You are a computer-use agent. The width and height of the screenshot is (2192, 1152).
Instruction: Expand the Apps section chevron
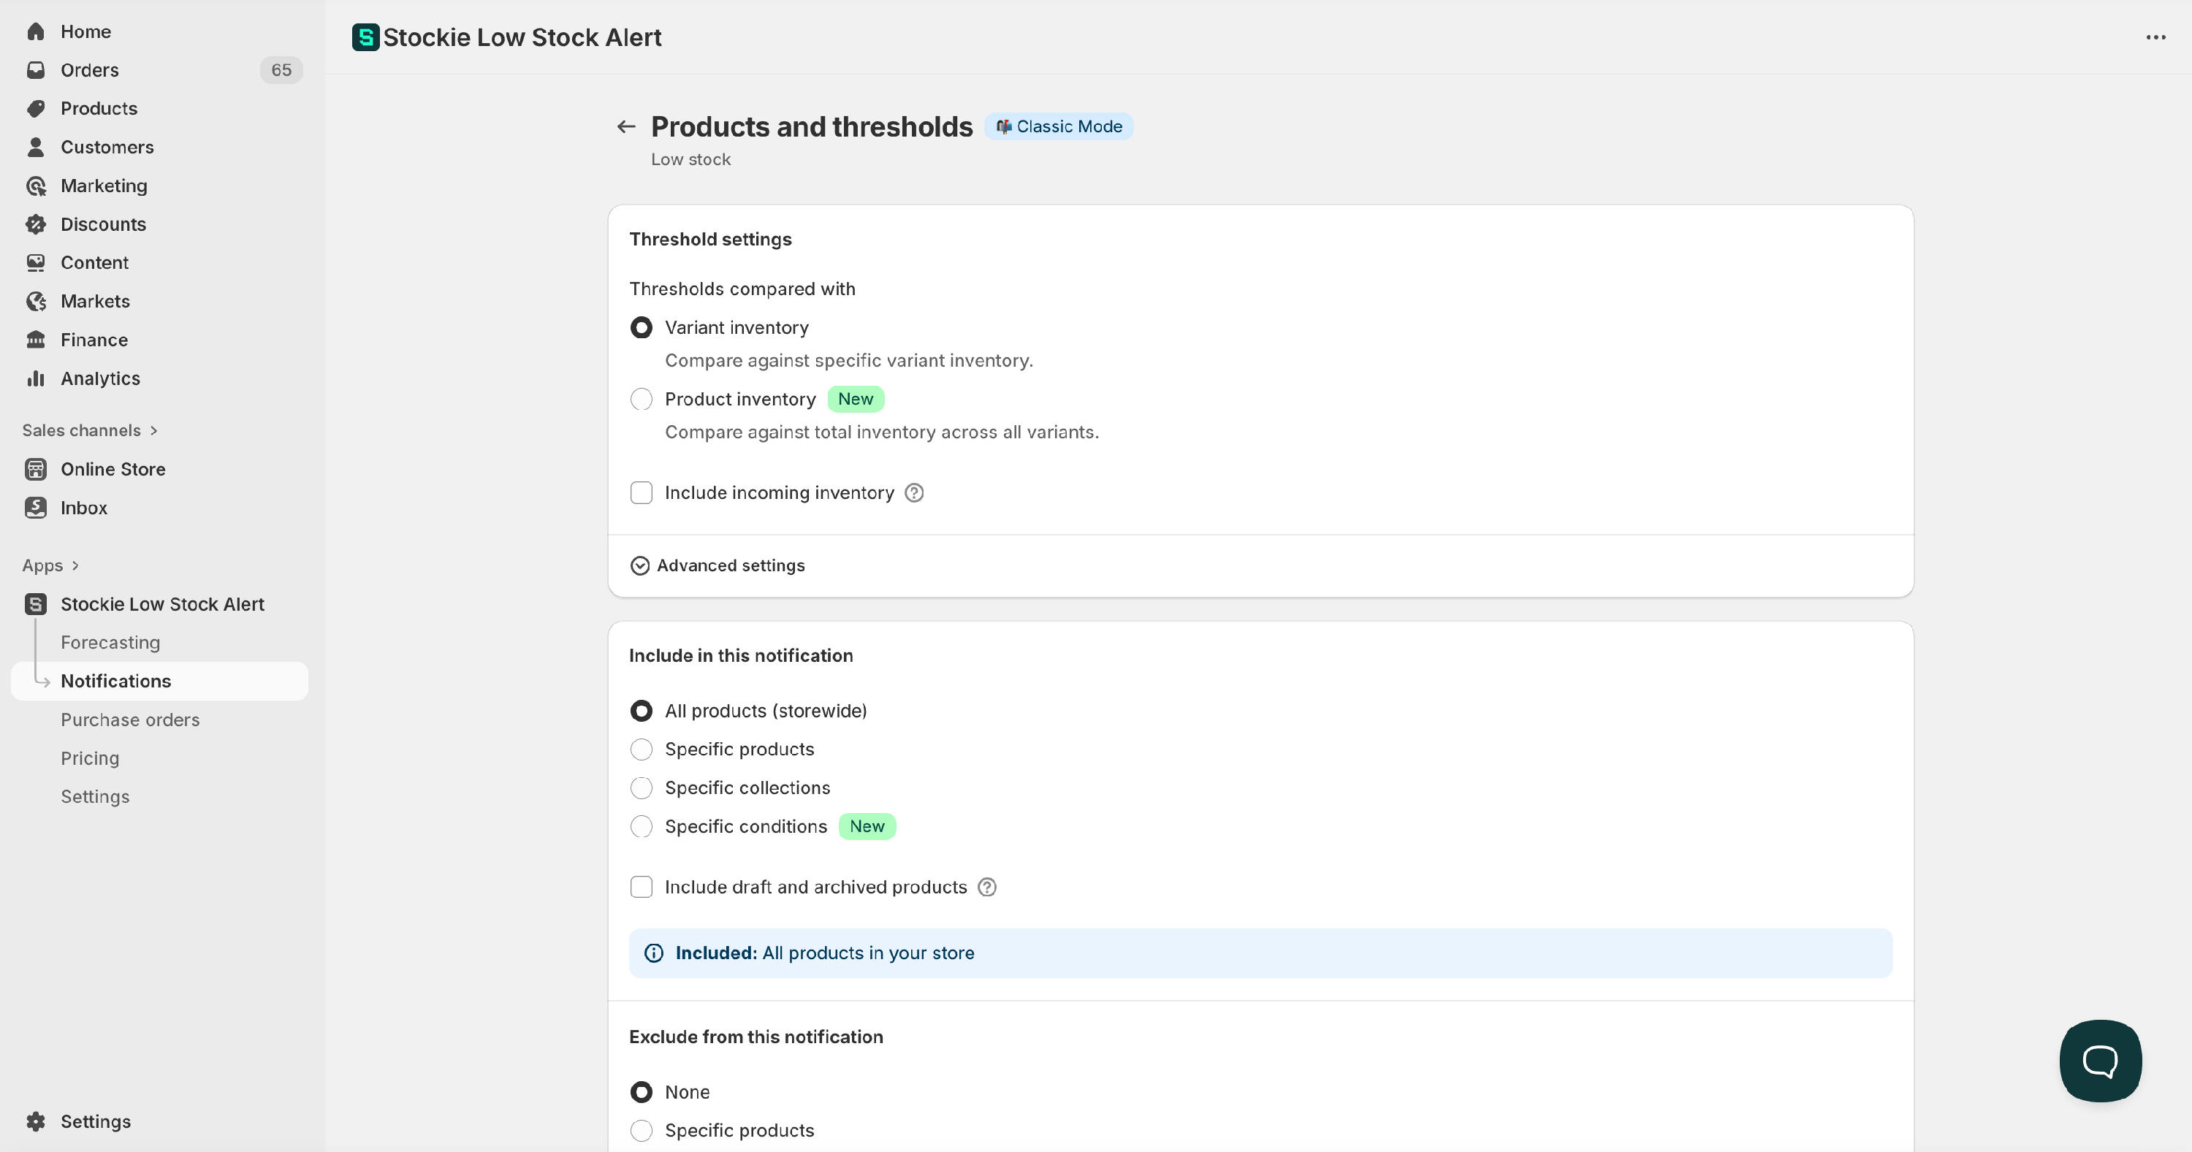pos(76,566)
